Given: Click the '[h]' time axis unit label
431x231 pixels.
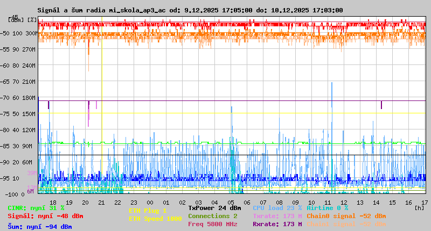Looking at the screenshot, I should [420, 208].
